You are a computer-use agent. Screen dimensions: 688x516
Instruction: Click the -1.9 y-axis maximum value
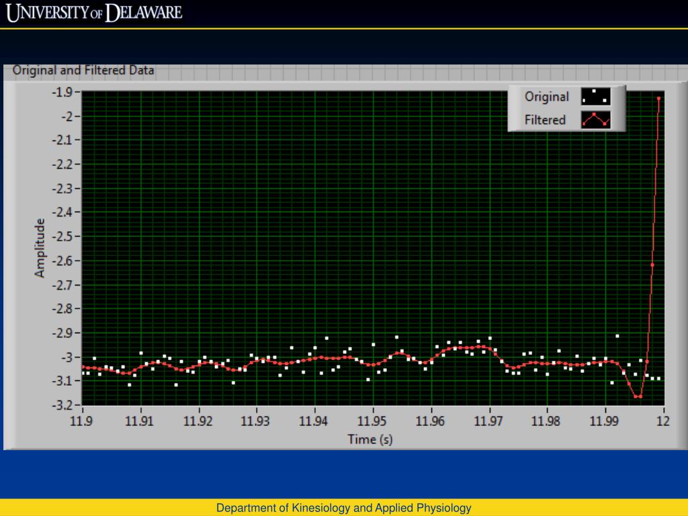point(65,92)
